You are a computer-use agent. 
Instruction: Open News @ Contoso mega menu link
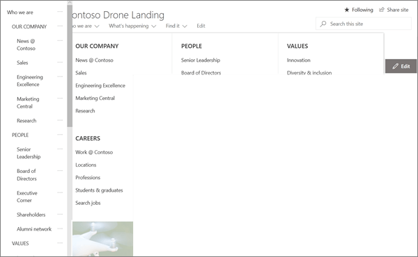(x=94, y=60)
